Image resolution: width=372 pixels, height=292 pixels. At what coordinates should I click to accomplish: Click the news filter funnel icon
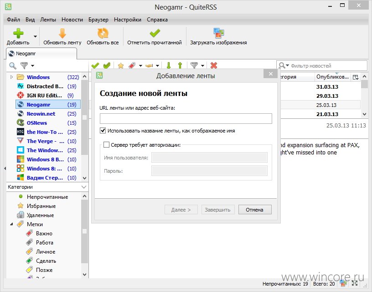coord(194,65)
